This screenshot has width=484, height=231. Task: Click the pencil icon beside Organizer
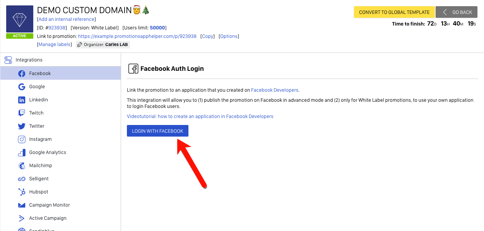coord(80,44)
